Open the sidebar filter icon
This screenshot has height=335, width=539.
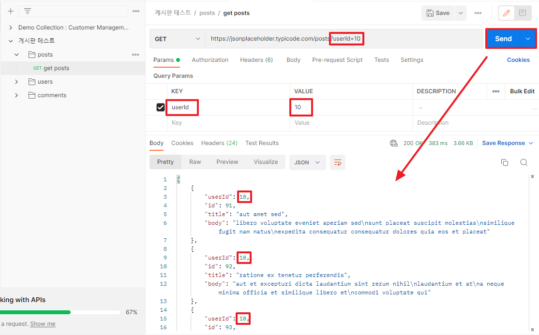[28, 11]
